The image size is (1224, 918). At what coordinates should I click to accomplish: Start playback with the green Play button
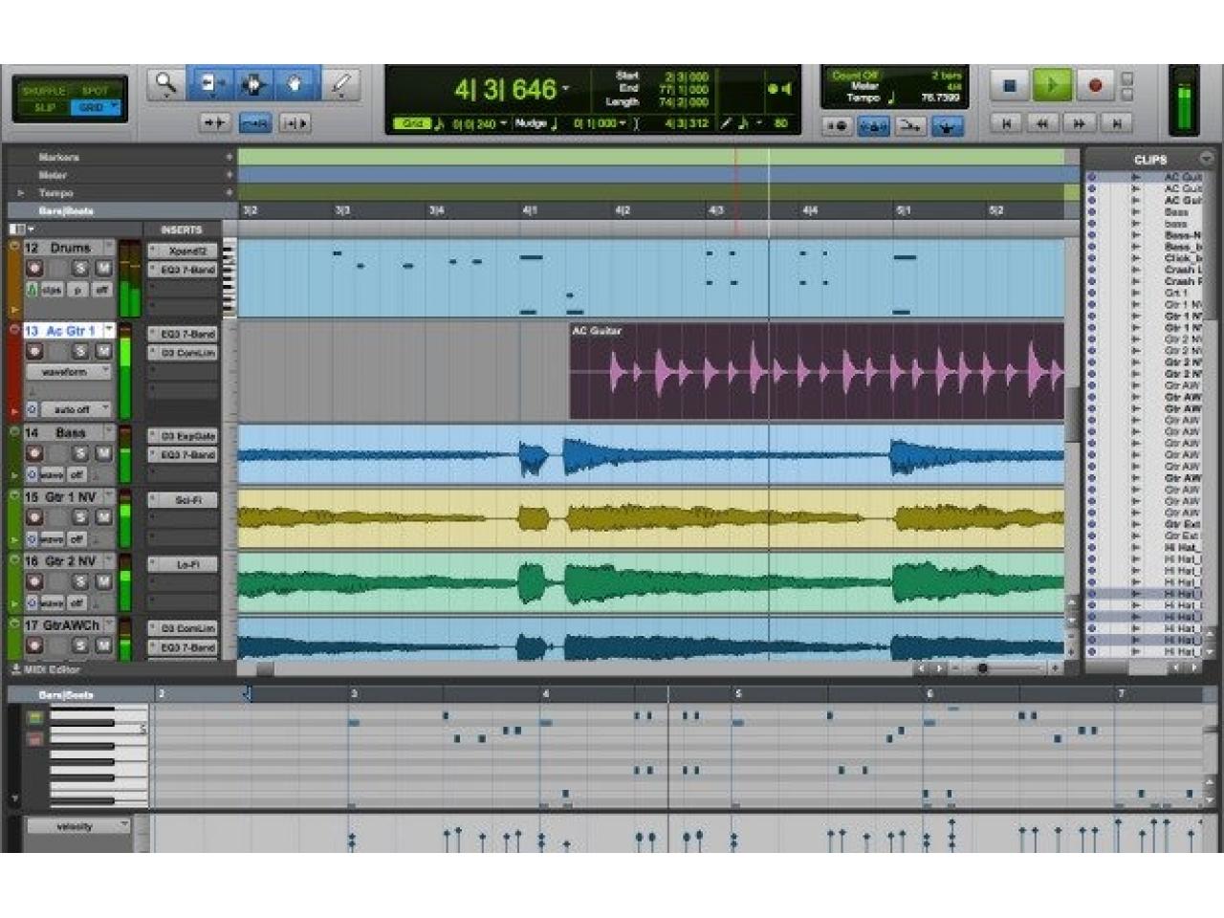[x=1052, y=85]
